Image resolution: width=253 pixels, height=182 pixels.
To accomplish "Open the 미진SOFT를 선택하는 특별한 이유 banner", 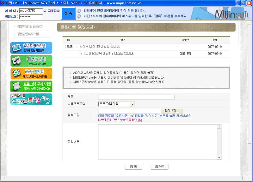I will 31,99.
